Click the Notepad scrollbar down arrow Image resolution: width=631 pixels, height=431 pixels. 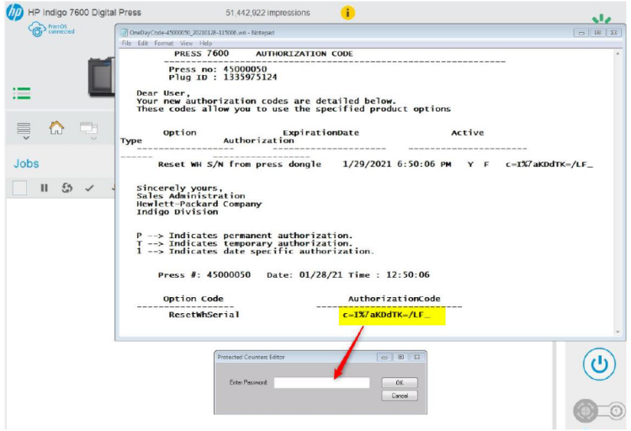click(618, 332)
